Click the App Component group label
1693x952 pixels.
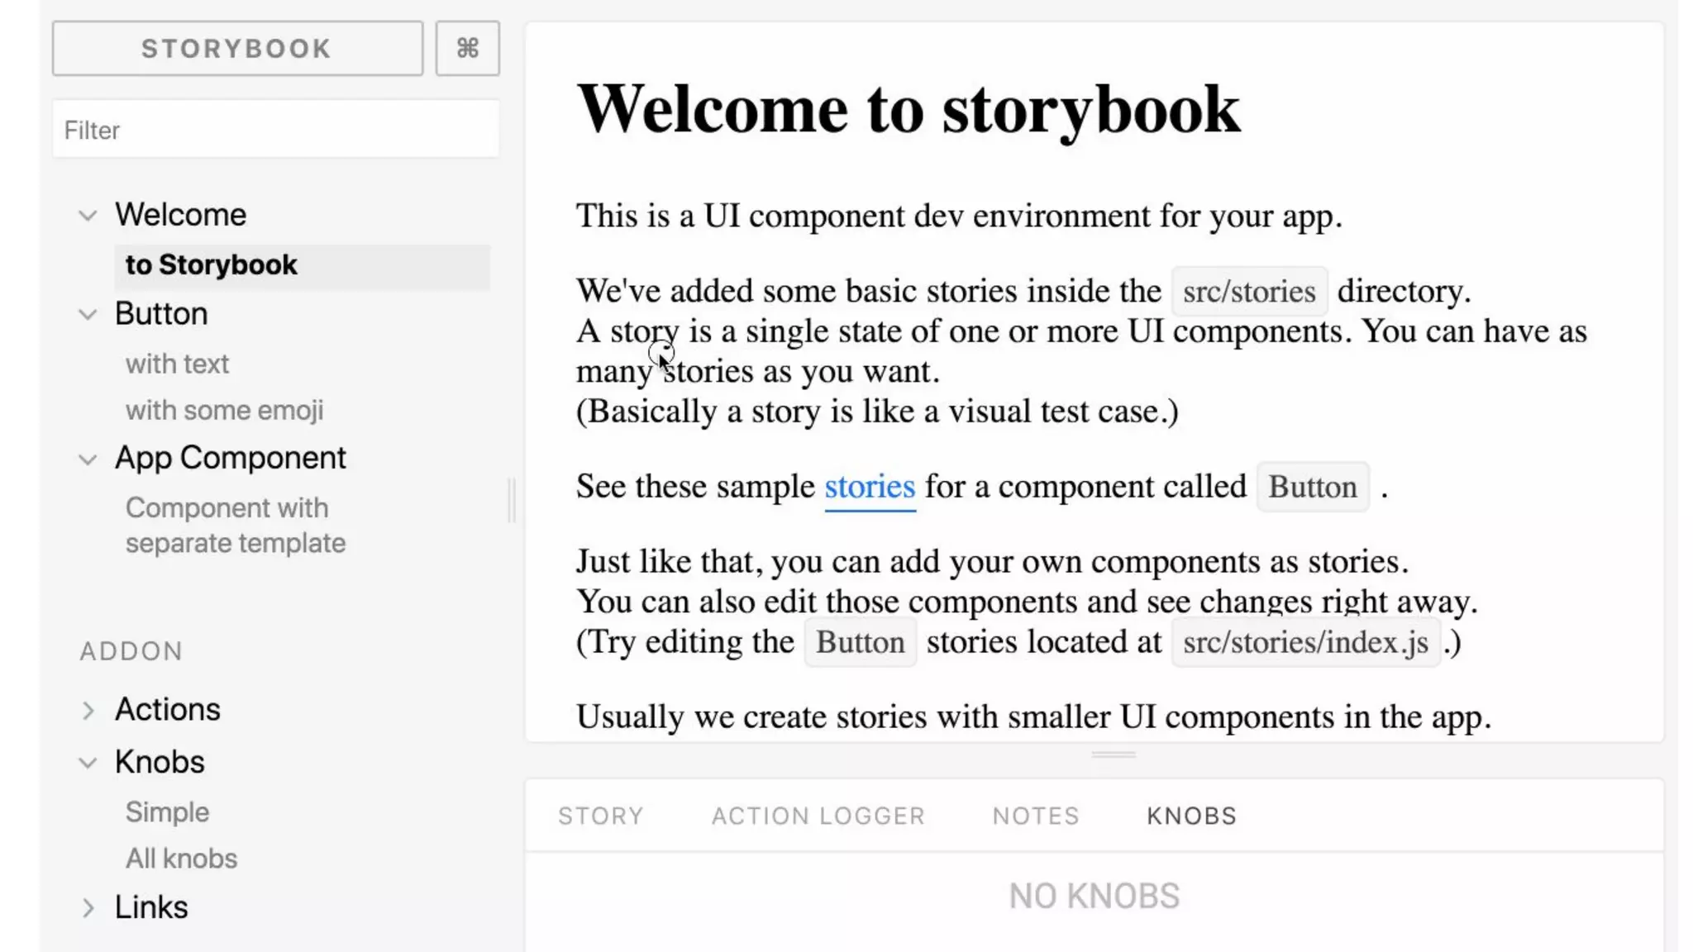[230, 458]
